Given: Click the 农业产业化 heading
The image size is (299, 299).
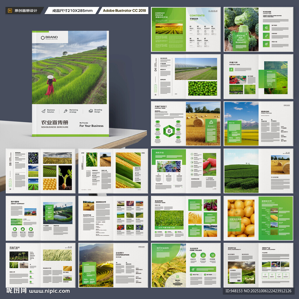Looking at the screenshot, I should (x=15, y=247).
